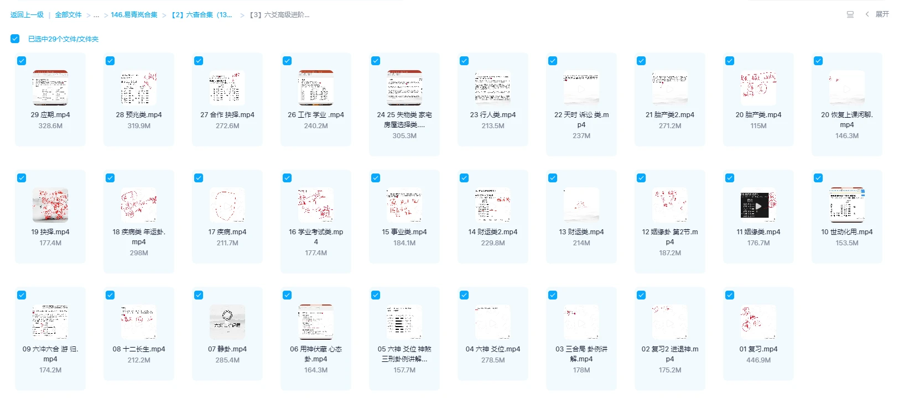Switch view with the list-view icon

[x=850, y=14]
